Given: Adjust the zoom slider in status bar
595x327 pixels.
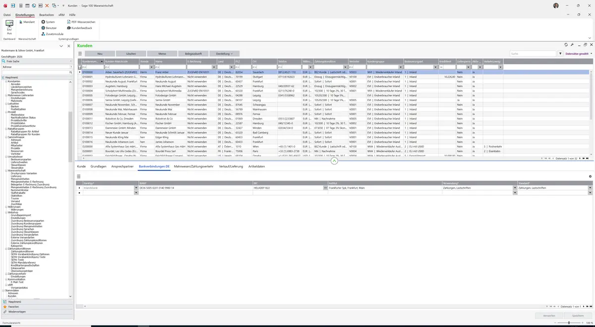Looking at the screenshot, I should [568, 323].
